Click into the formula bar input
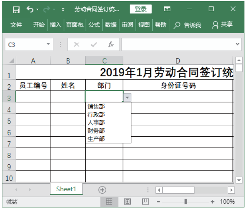Screen dimensions: 246x209 click(178, 45)
